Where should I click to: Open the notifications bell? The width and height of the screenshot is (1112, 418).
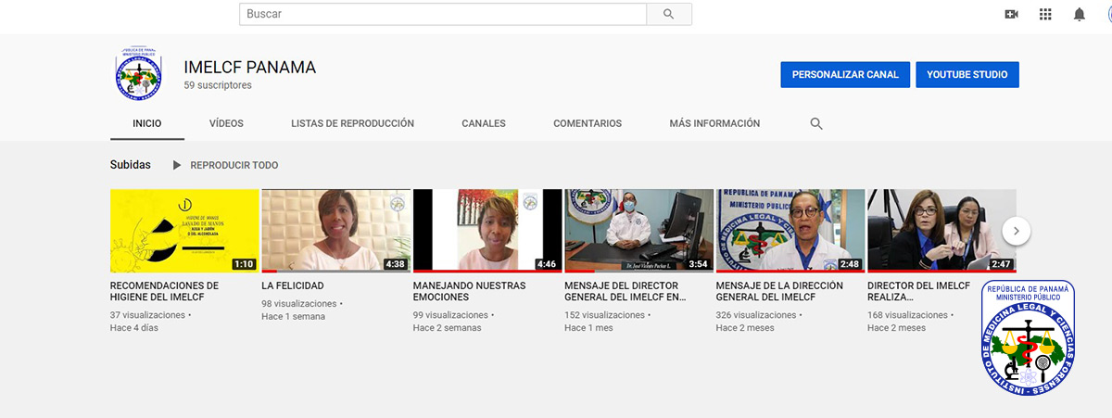pyautogui.click(x=1080, y=14)
